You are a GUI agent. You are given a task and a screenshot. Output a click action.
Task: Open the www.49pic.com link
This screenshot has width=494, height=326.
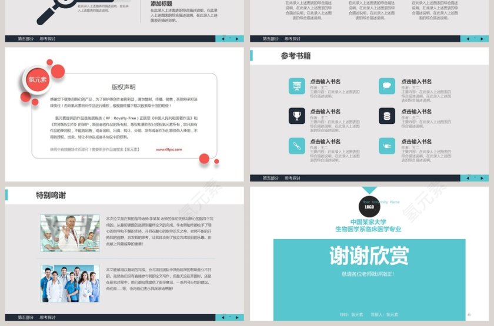[x=169, y=149]
